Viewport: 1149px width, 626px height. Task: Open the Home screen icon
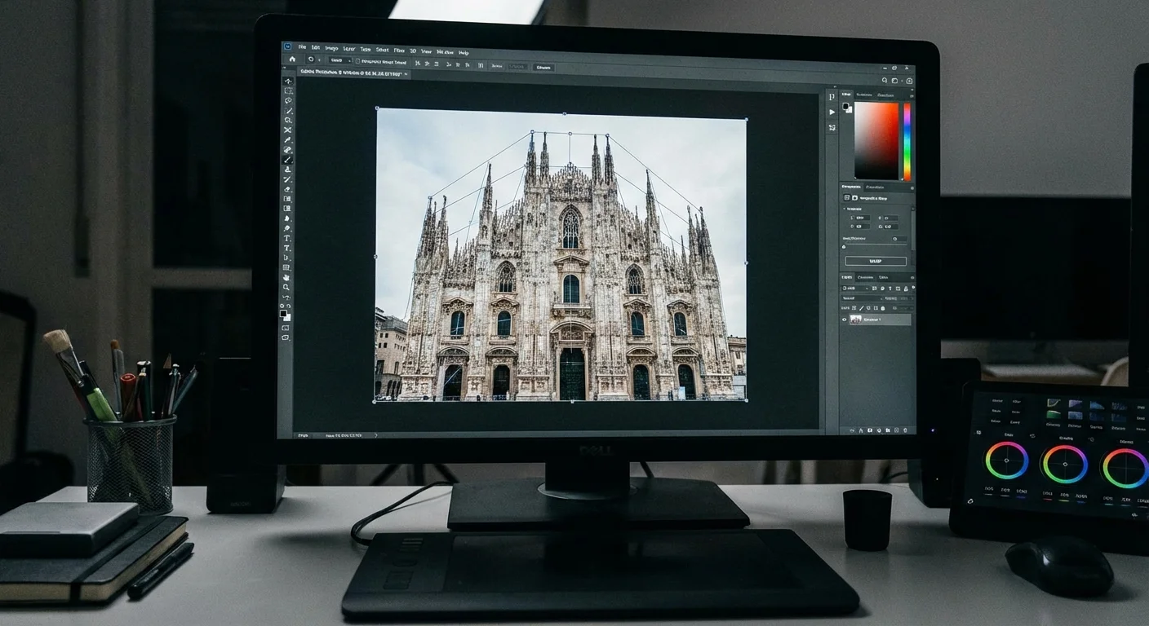coord(292,60)
